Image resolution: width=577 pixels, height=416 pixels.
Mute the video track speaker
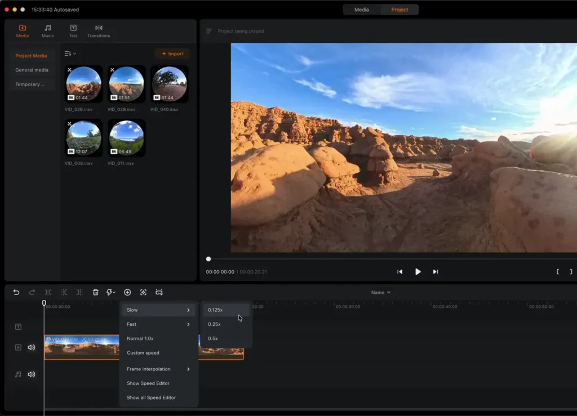pyautogui.click(x=32, y=347)
